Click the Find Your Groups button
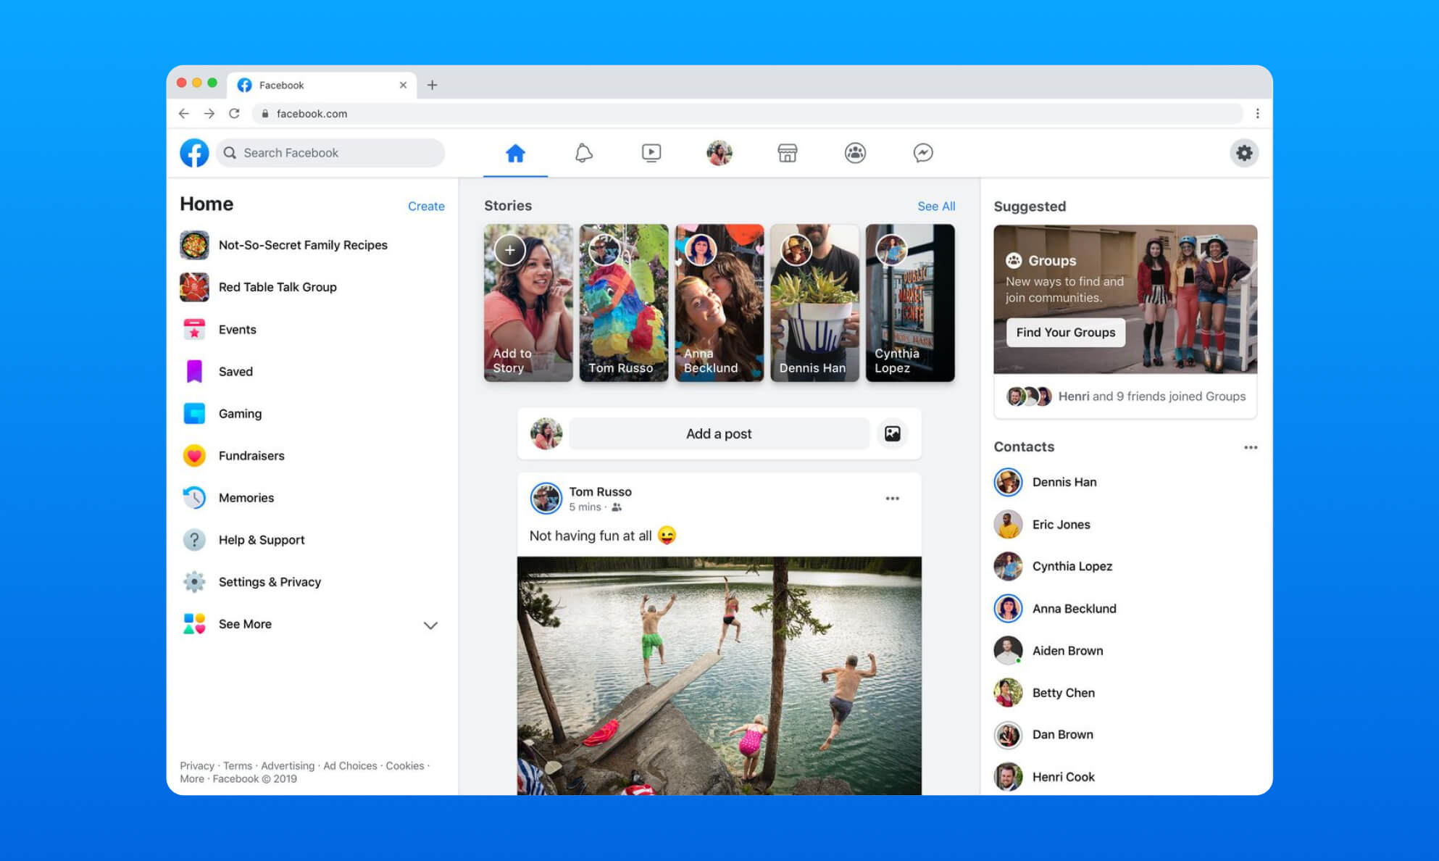Viewport: 1439px width, 861px height. (1065, 332)
